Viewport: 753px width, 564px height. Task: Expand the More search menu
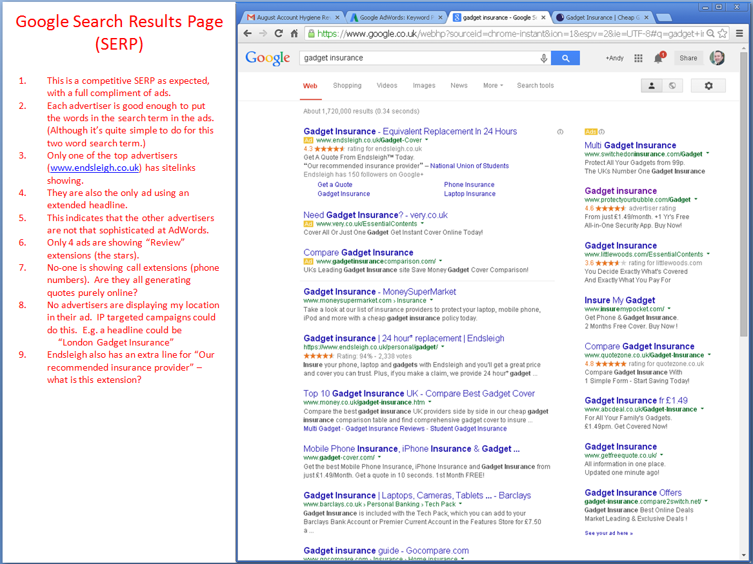[x=493, y=85]
